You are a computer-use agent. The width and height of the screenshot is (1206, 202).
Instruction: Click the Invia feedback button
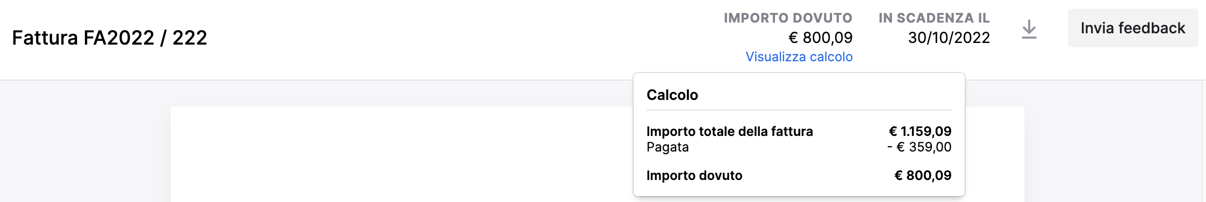coord(1133,28)
